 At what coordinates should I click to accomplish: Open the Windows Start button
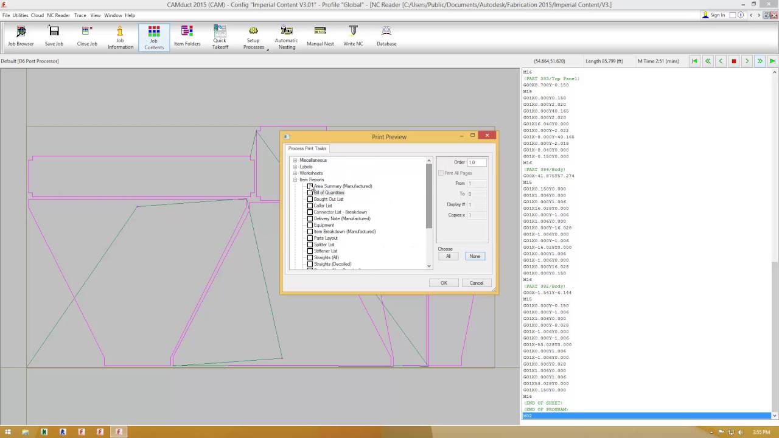click(8, 432)
